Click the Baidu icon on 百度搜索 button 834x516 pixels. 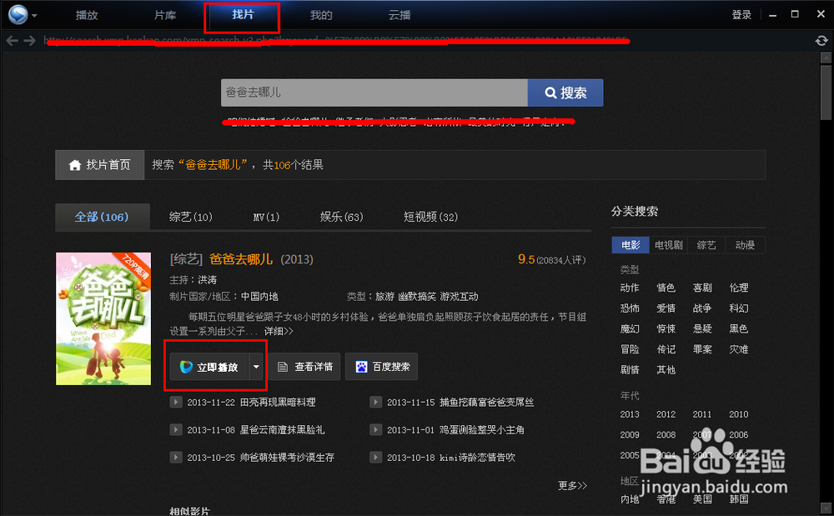pyautogui.click(x=361, y=366)
